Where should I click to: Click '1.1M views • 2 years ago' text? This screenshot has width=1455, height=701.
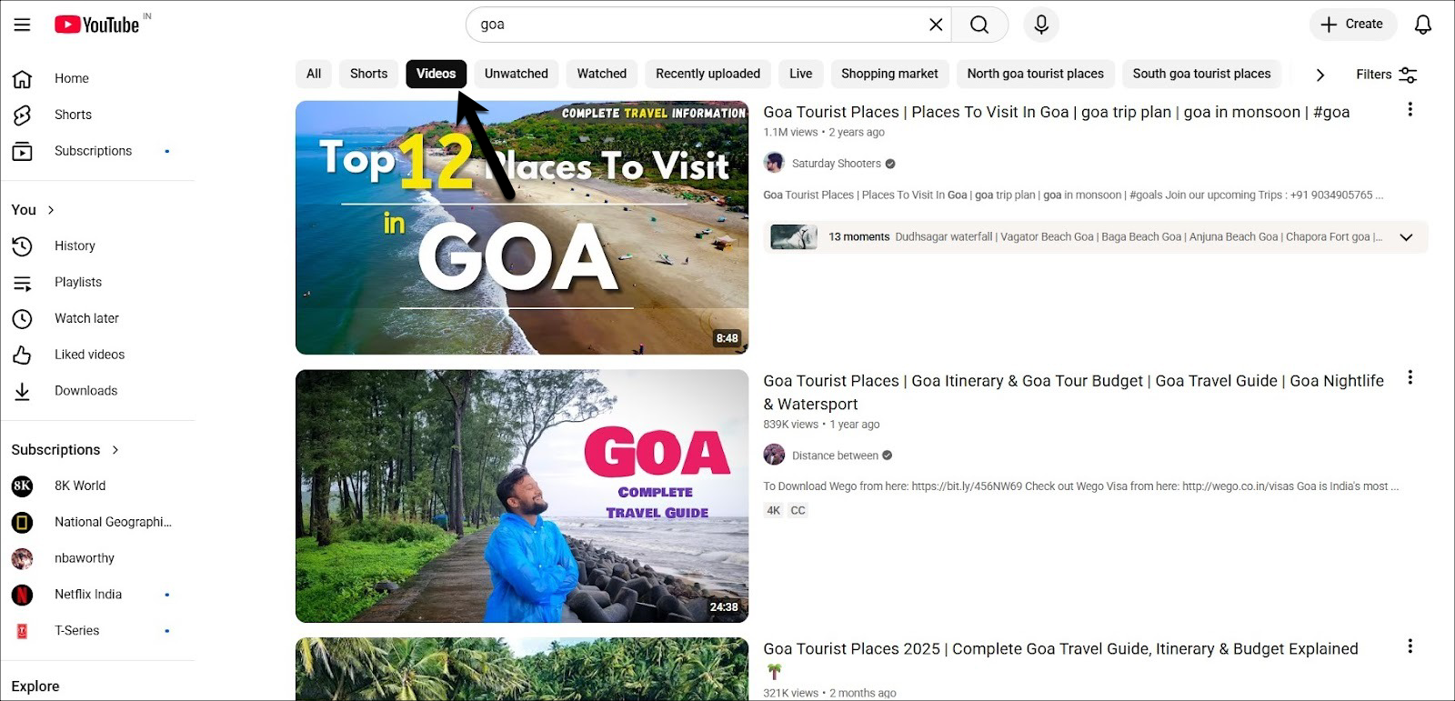824,133
